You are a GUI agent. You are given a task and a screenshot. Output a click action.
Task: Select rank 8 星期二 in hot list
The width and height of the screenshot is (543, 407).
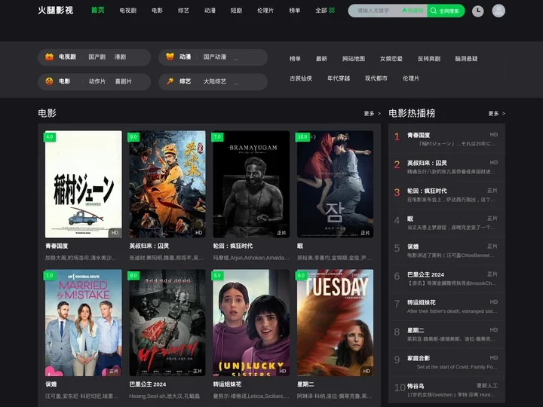tap(446, 334)
